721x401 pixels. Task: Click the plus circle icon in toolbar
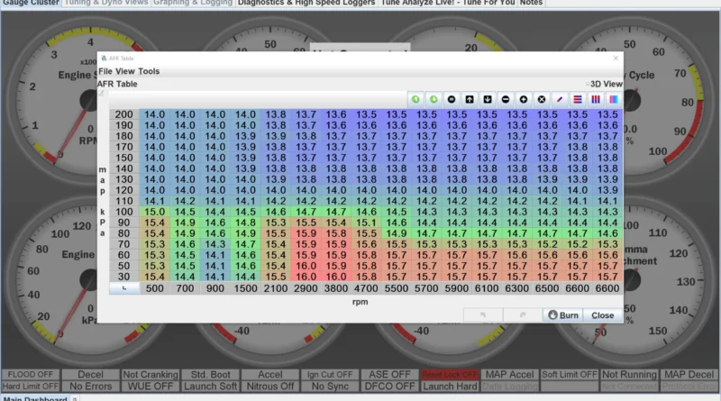[x=524, y=98]
